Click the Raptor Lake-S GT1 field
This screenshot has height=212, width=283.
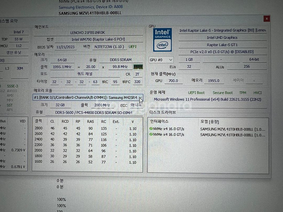(222, 45)
